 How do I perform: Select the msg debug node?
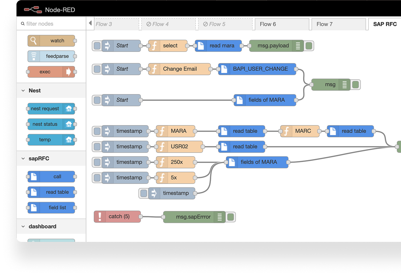(331, 85)
